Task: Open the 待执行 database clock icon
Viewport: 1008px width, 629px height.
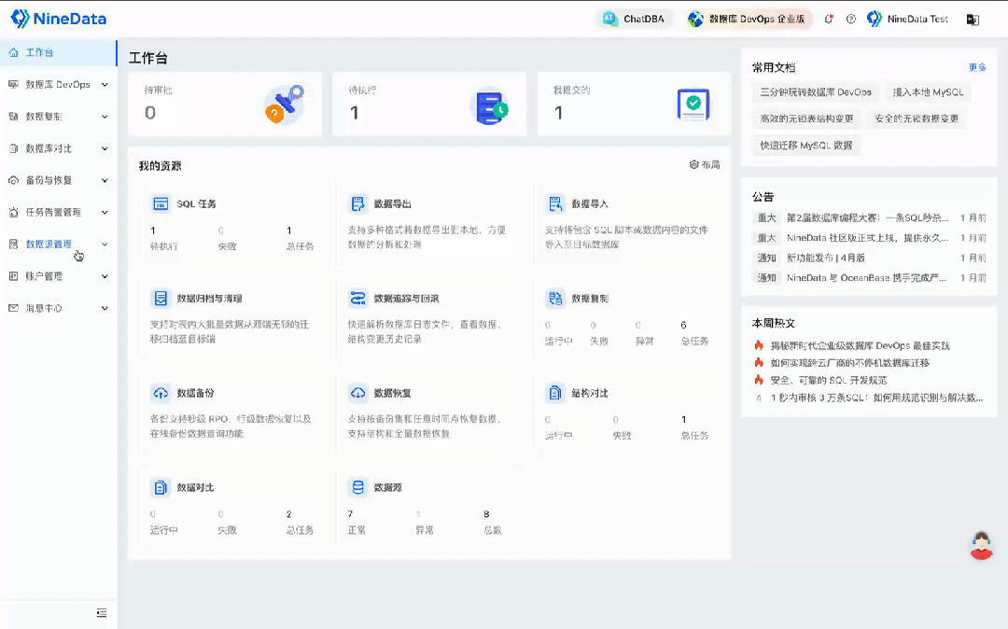Action: [490, 105]
